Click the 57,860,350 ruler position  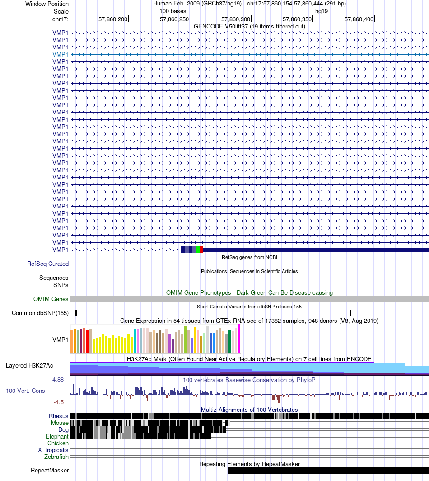[x=297, y=19]
